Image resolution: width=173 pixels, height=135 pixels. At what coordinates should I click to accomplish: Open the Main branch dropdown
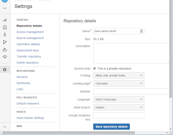coord(119,107)
